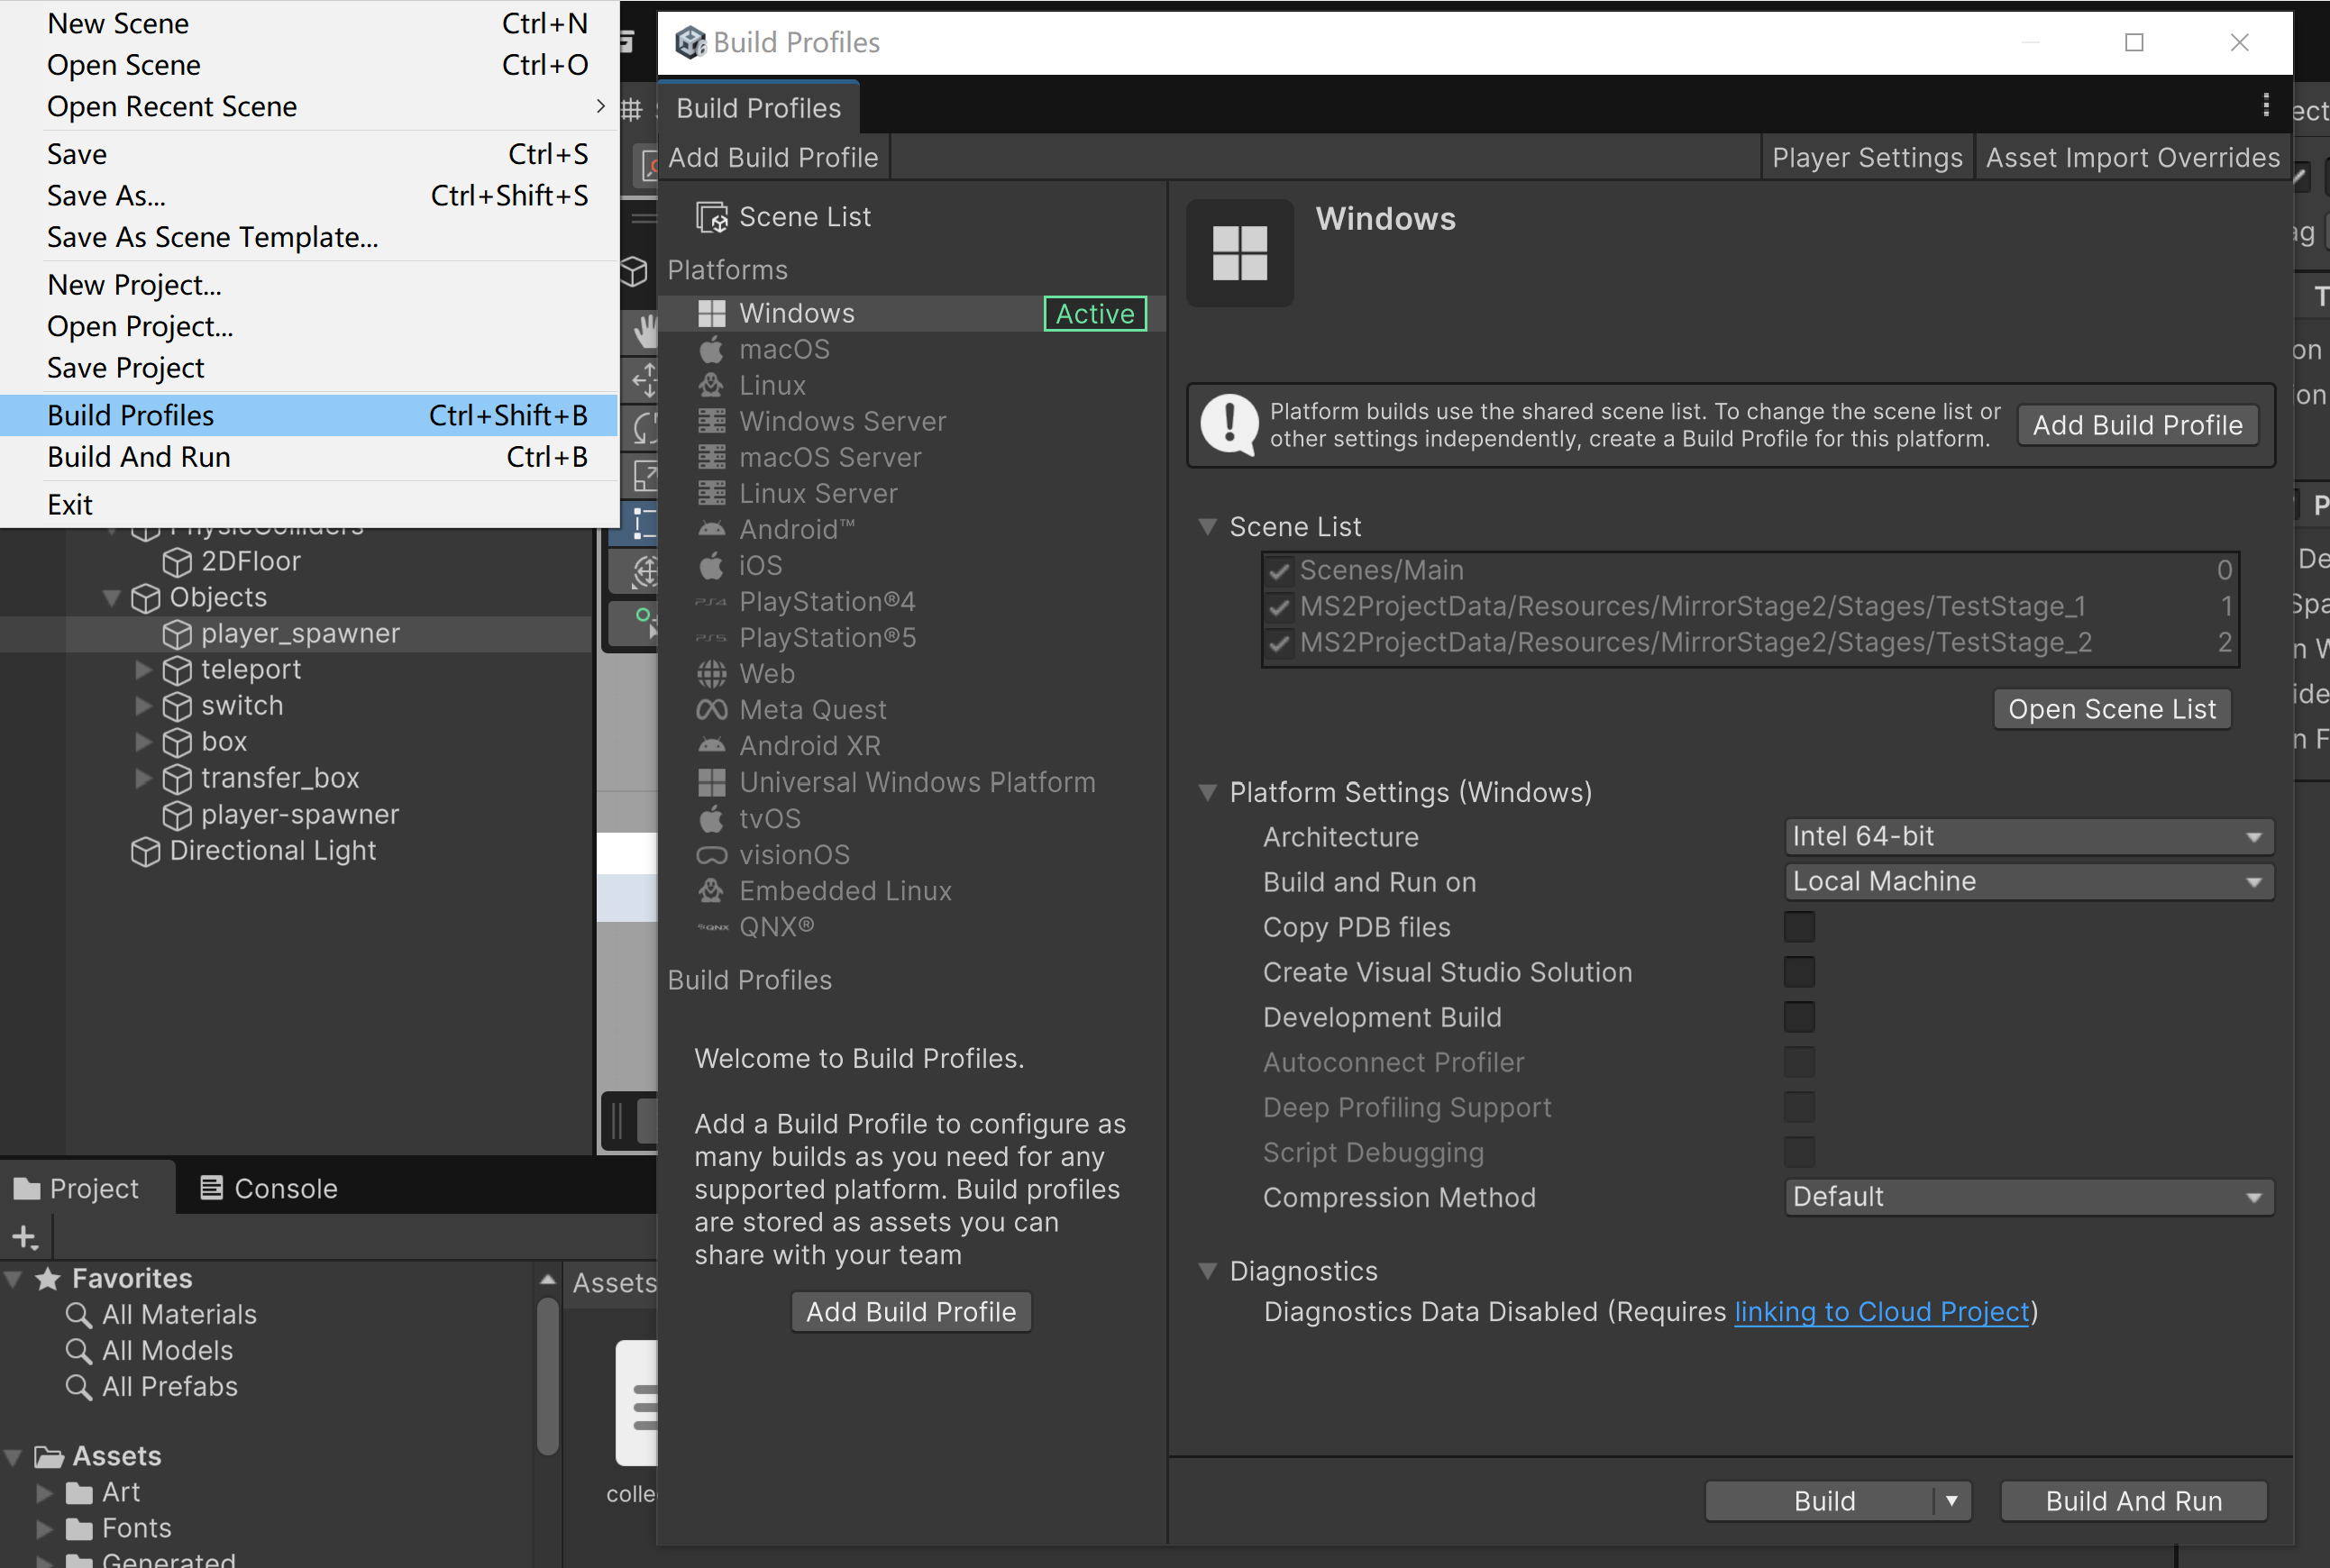This screenshot has width=2330, height=1568.
Task: Click the Universal Windows Platform icon
Action: click(x=711, y=782)
